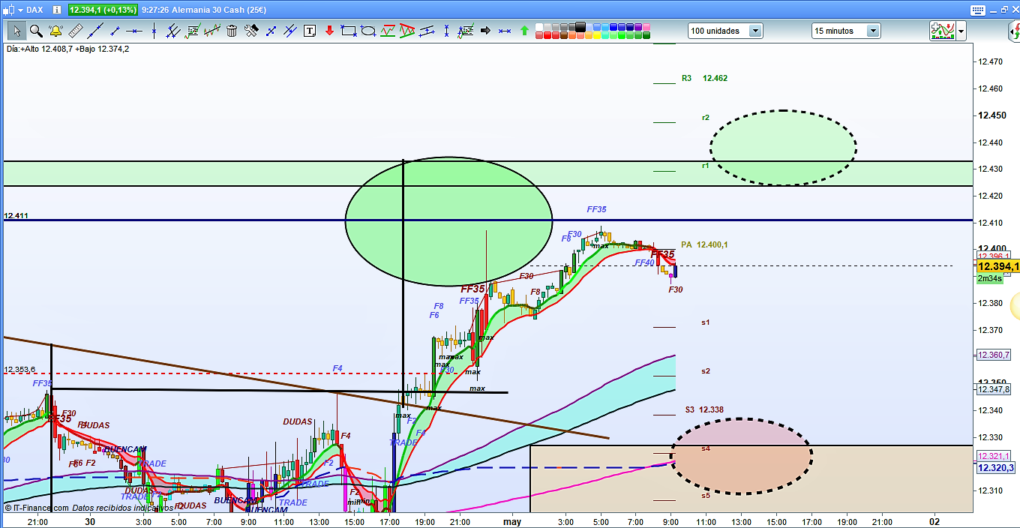Open the 100 unidades dropdown
This screenshot has height=528, width=1020.
click(x=754, y=31)
